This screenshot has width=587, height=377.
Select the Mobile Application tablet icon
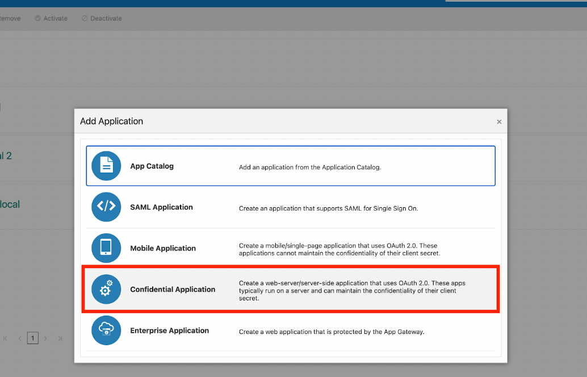click(106, 248)
